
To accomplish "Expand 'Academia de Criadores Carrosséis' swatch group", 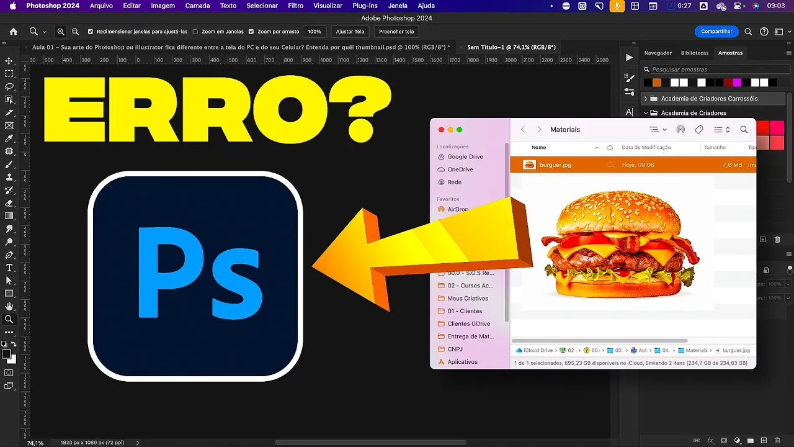I will click(645, 99).
